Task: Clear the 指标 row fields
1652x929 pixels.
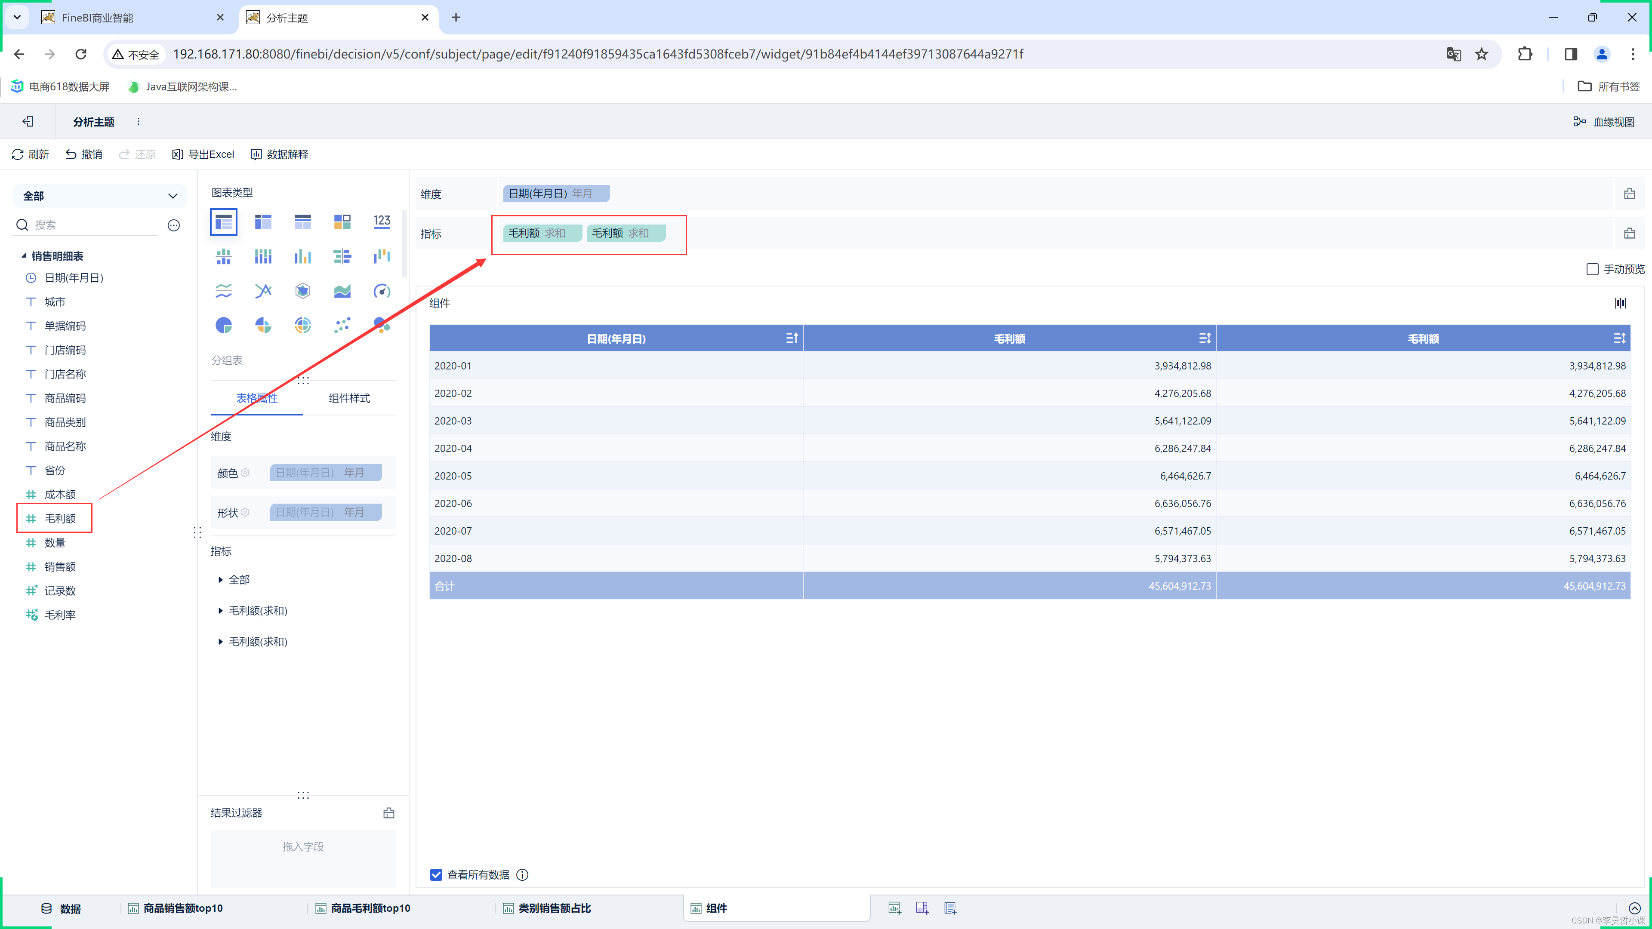Action: (1630, 234)
